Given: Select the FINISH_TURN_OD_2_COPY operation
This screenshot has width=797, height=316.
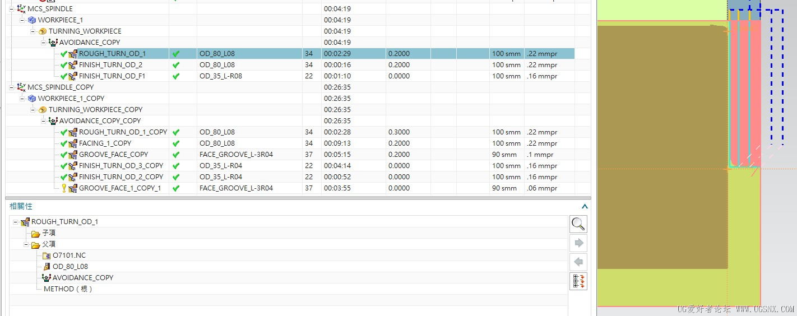Looking at the screenshot, I should tap(121, 176).
